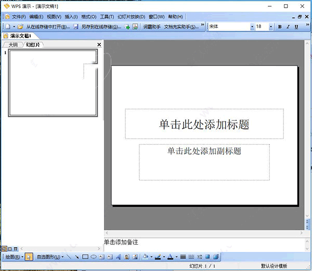Click the Line Color pen icon
The height and width of the screenshot is (271, 312).
(158, 257)
